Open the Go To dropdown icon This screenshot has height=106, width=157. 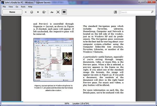pos(44,12)
